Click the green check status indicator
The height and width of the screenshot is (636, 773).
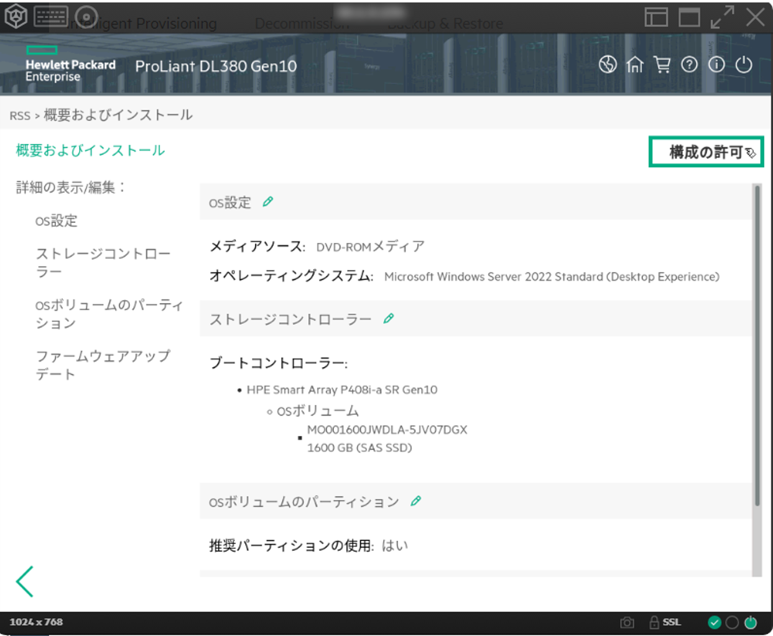[715, 622]
